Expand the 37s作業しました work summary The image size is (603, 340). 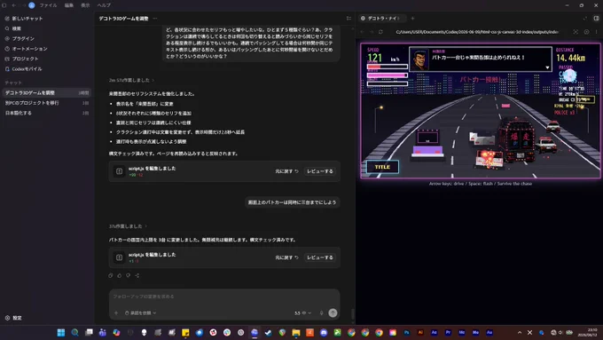pyautogui.click(x=128, y=226)
